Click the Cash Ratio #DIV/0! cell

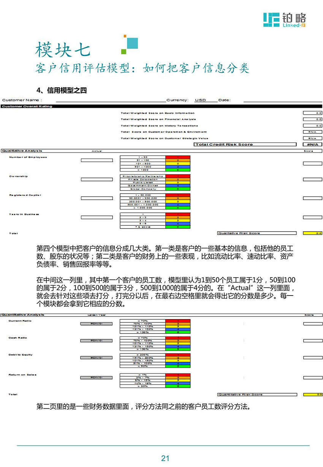97,341
